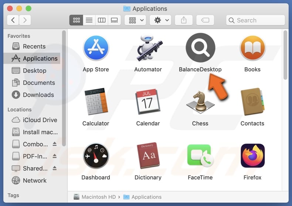Open Documents in the sidebar
Image resolution: width=292 pixels, height=206 pixels.
pyautogui.click(x=32, y=83)
